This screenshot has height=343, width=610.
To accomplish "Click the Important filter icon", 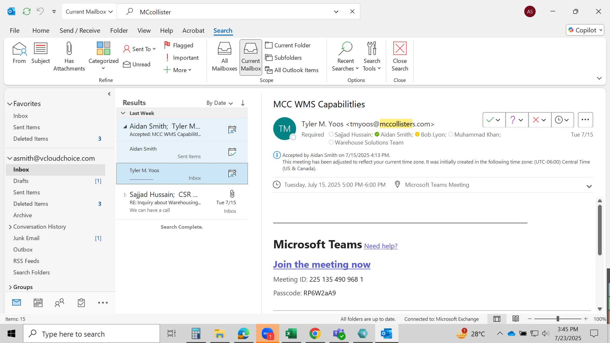I will click(x=167, y=57).
